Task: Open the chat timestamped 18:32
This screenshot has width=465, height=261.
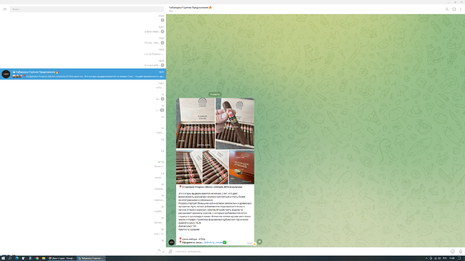Action: point(83,63)
